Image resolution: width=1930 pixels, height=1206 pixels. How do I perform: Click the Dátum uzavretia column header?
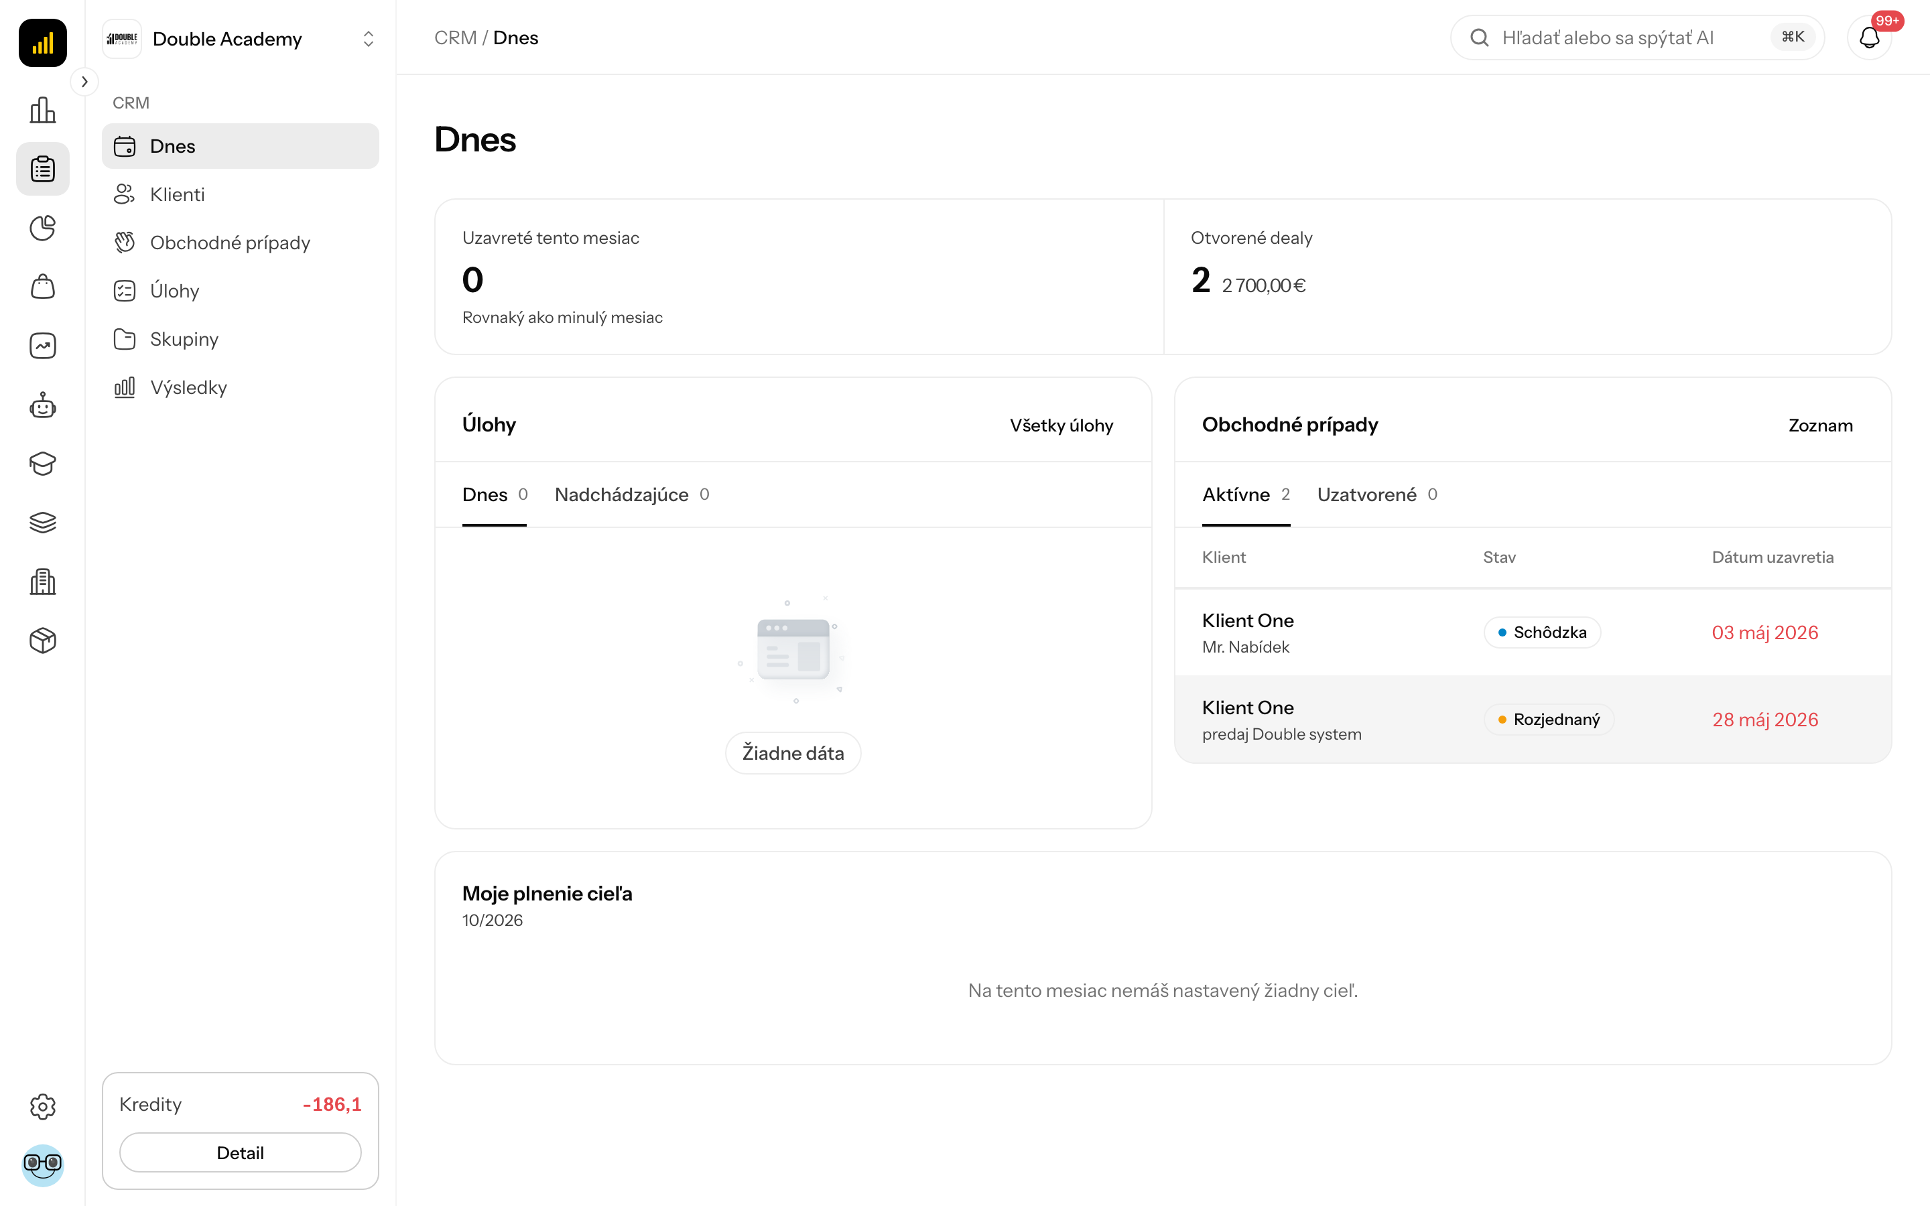(x=1772, y=557)
